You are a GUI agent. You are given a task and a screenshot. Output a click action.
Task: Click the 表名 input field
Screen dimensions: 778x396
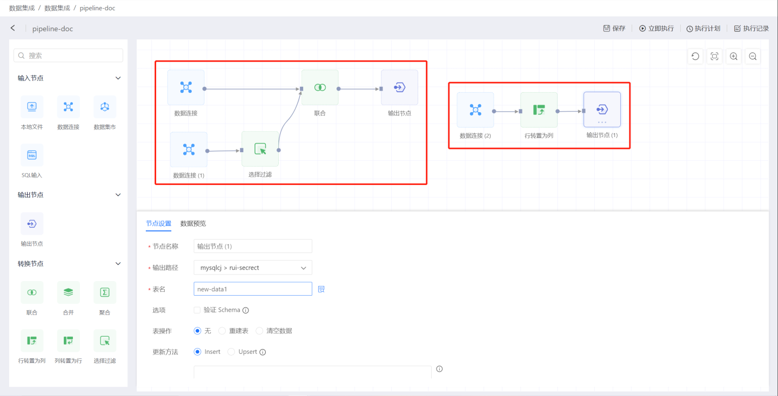point(252,289)
